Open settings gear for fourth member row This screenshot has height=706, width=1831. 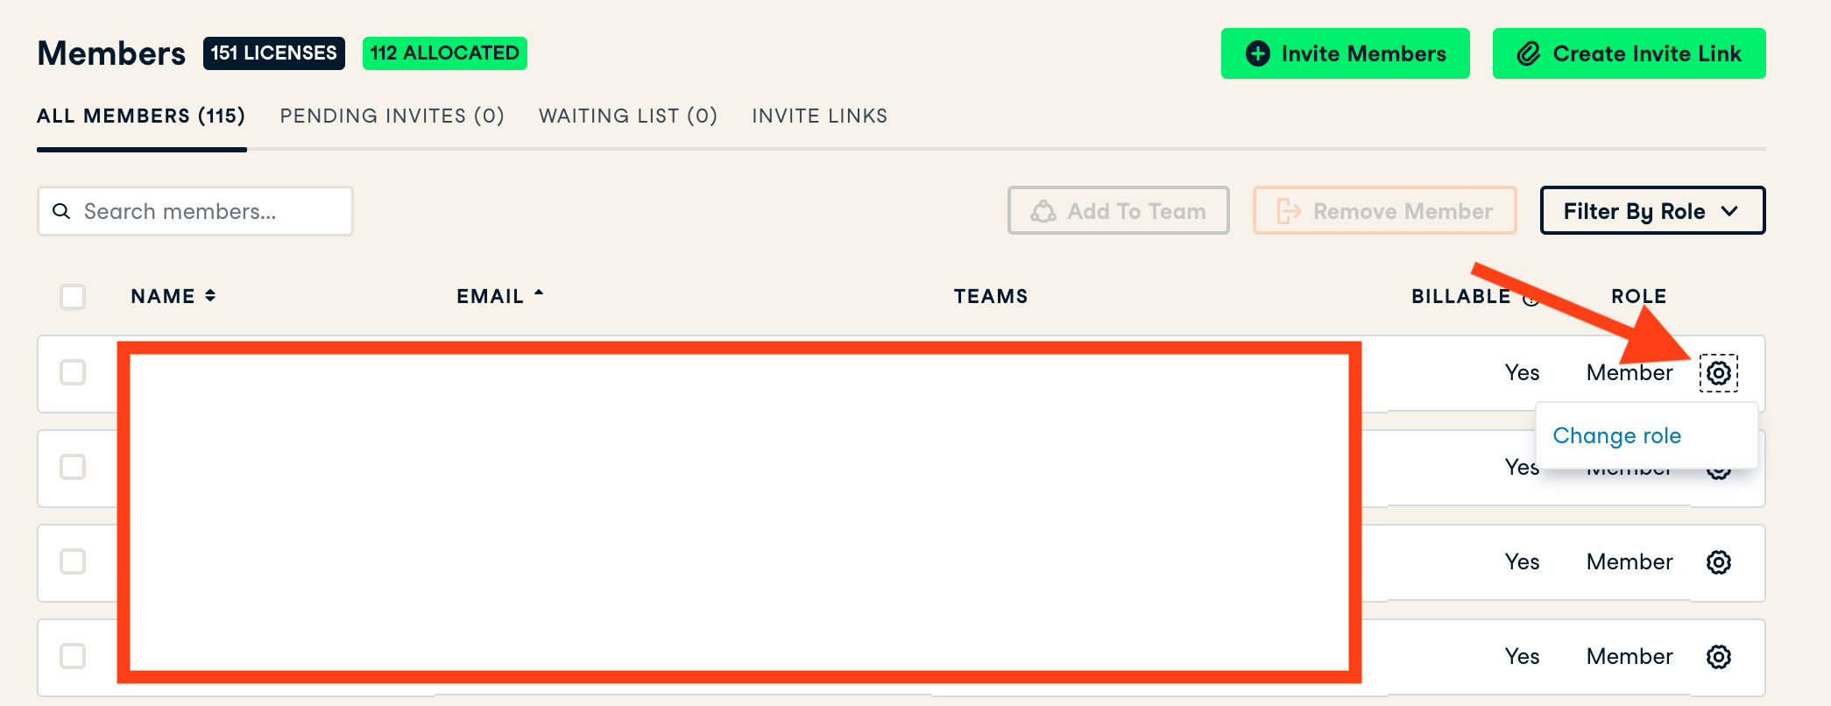1718,657
